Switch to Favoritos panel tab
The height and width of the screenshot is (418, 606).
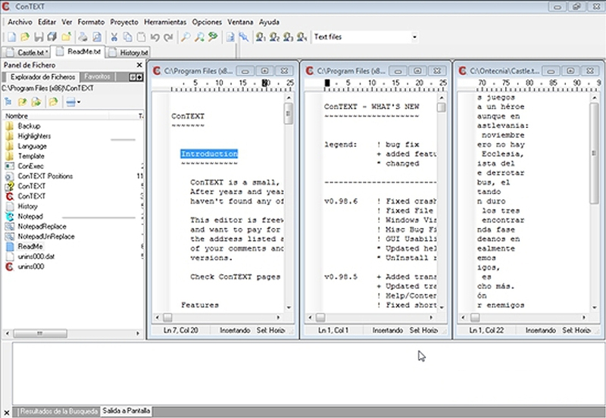tap(97, 76)
